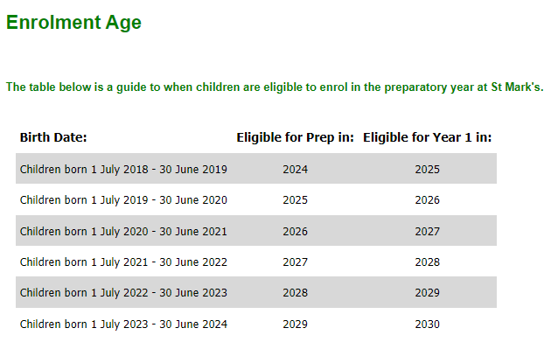Screen dimensions: 551x349
Task: Click row Children born 1 July 2018 - 30 June 2019
Action: point(256,169)
